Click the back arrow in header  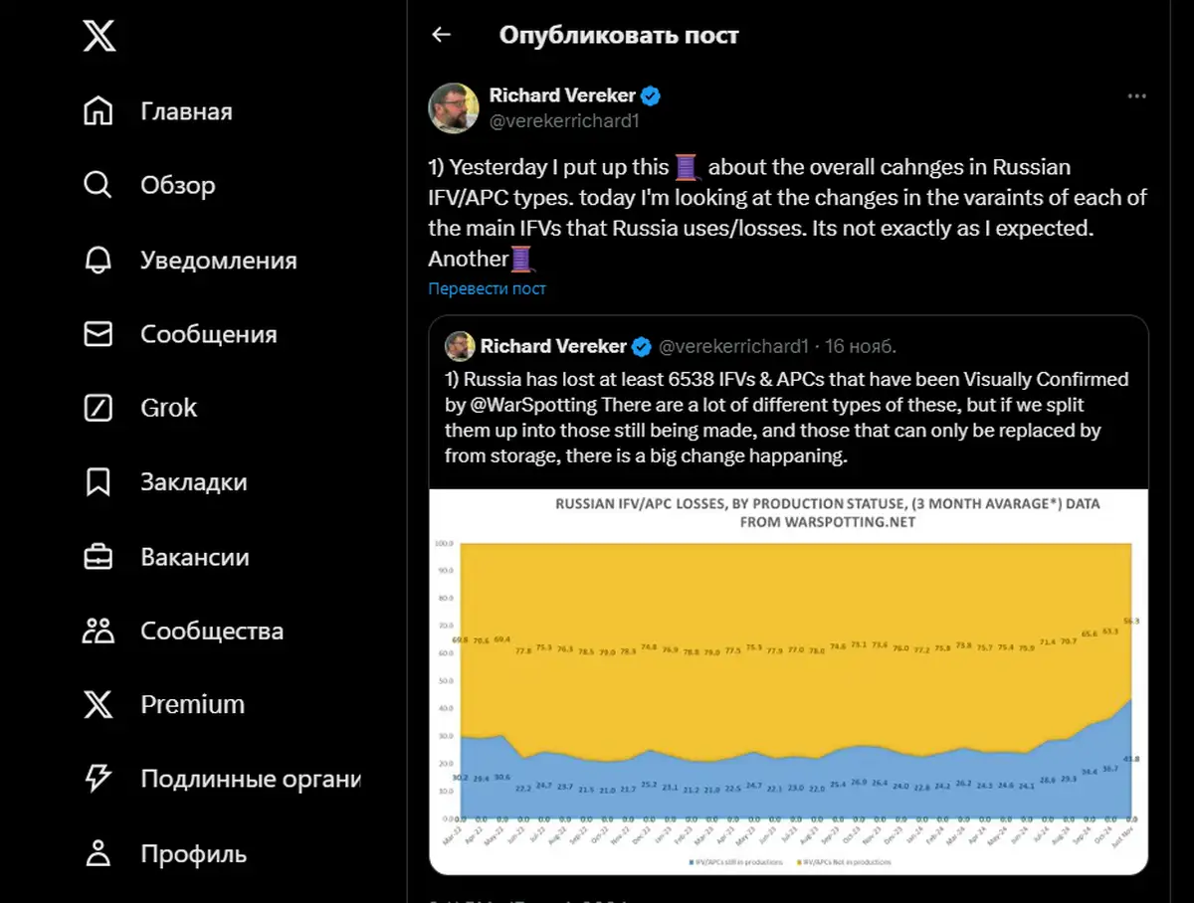pos(441,35)
